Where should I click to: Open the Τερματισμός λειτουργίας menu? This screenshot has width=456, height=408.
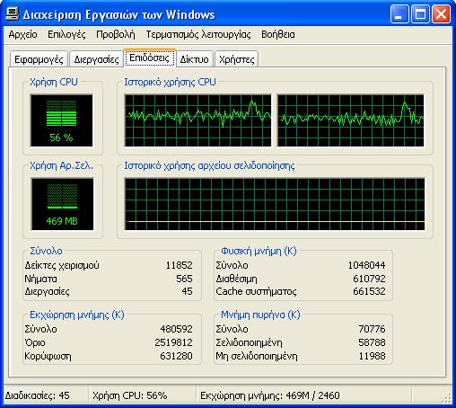tap(198, 34)
